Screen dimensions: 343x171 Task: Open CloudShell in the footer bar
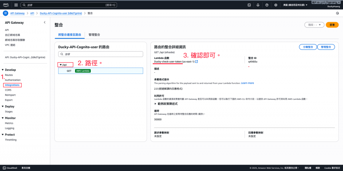pyautogui.click(x=10, y=168)
